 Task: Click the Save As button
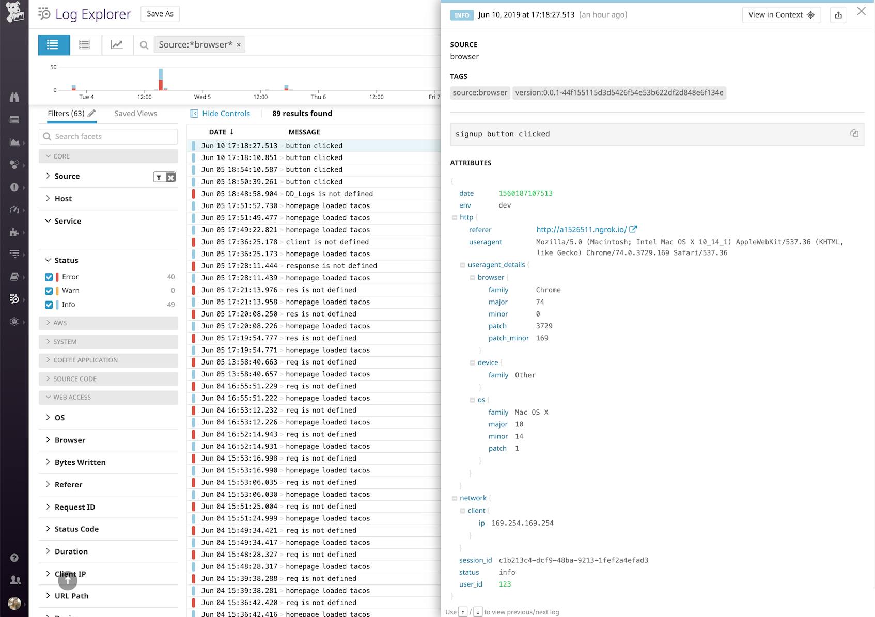tap(160, 14)
